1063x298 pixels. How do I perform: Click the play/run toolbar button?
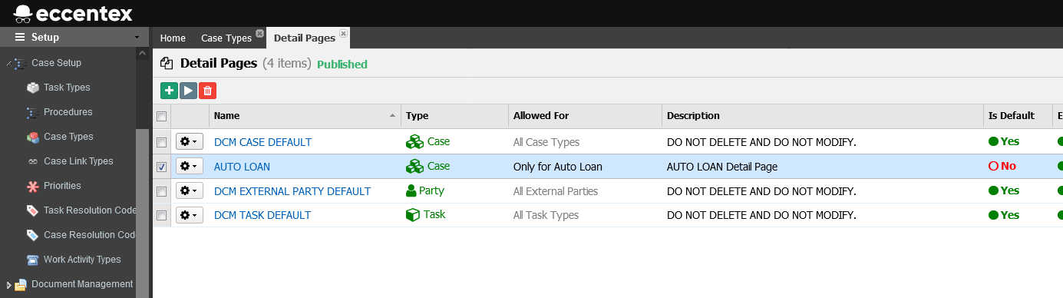click(188, 91)
